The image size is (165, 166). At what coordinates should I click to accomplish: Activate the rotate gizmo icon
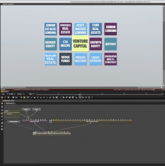coord(86,98)
